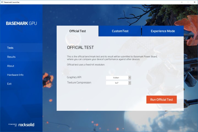The width and height of the screenshot is (198, 132).
Task: Click the BASEMARK GPU logo
Action: [21, 23]
